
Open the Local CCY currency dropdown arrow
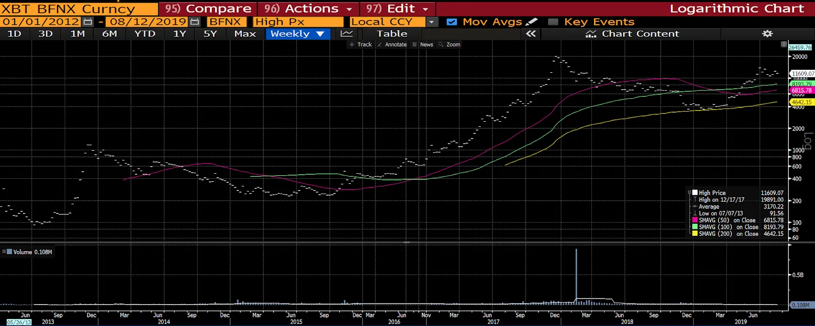coord(431,22)
